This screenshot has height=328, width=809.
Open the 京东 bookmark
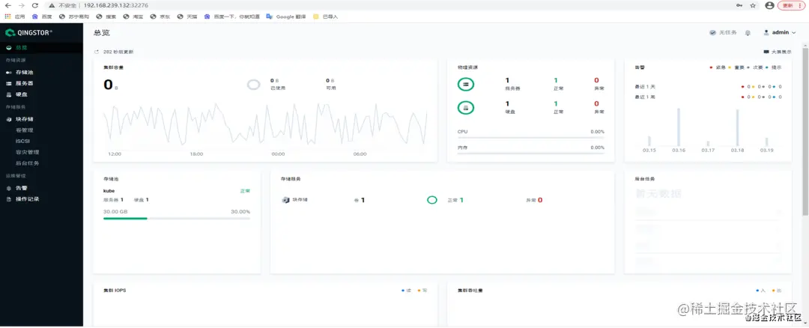click(160, 16)
